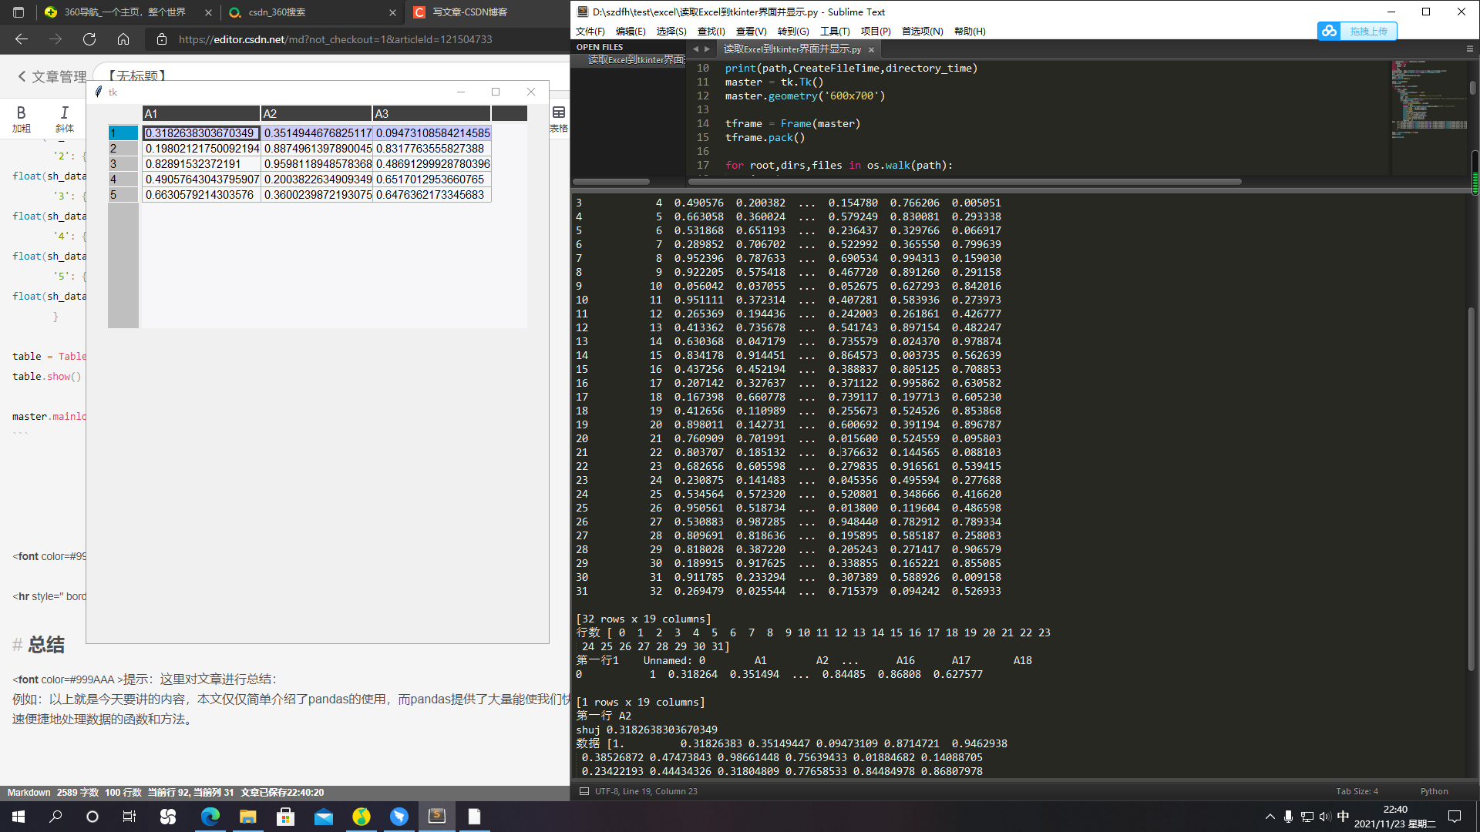
Task: Go to browser home page
Action: (x=123, y=39)
